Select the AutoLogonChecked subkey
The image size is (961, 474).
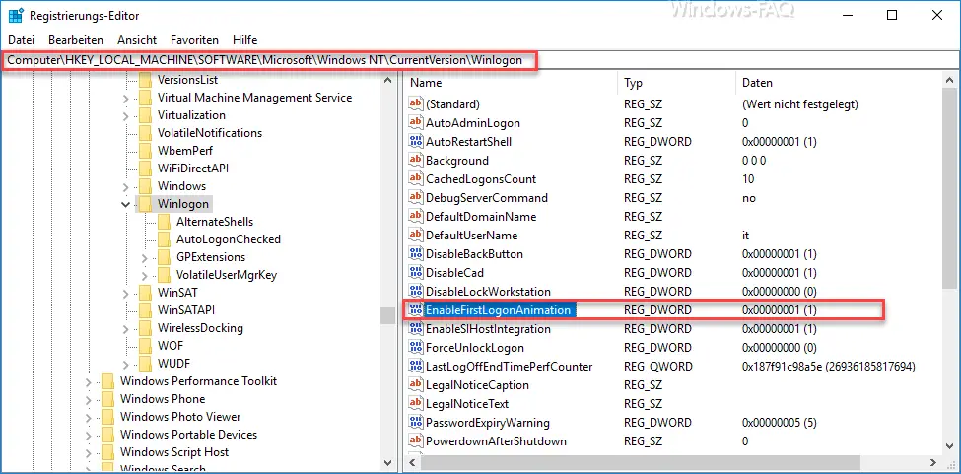click(x=228, y=239)
